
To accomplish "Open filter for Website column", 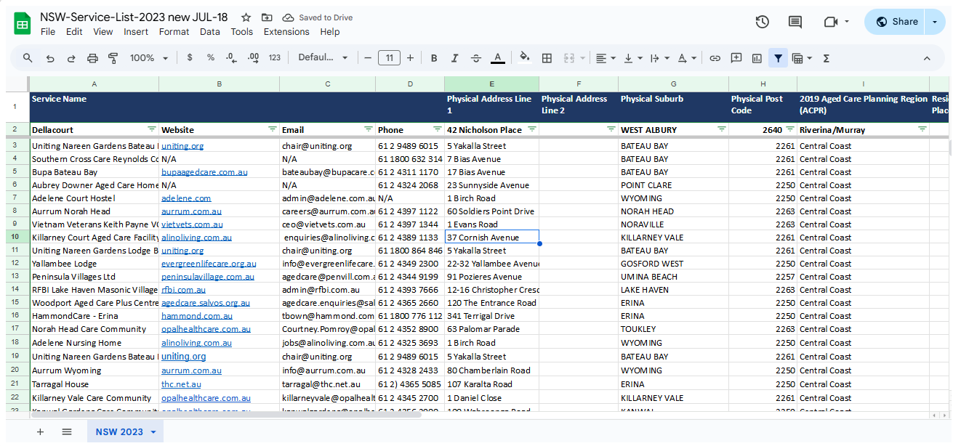I will point(272,129).
